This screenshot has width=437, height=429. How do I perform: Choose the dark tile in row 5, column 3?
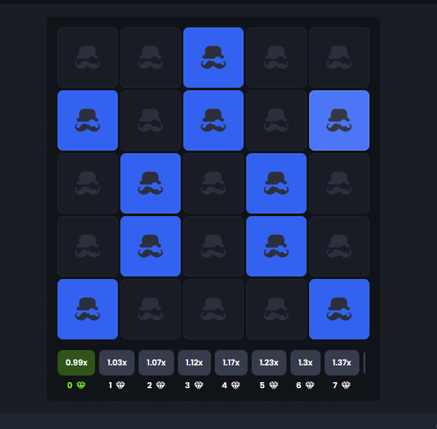213,309
